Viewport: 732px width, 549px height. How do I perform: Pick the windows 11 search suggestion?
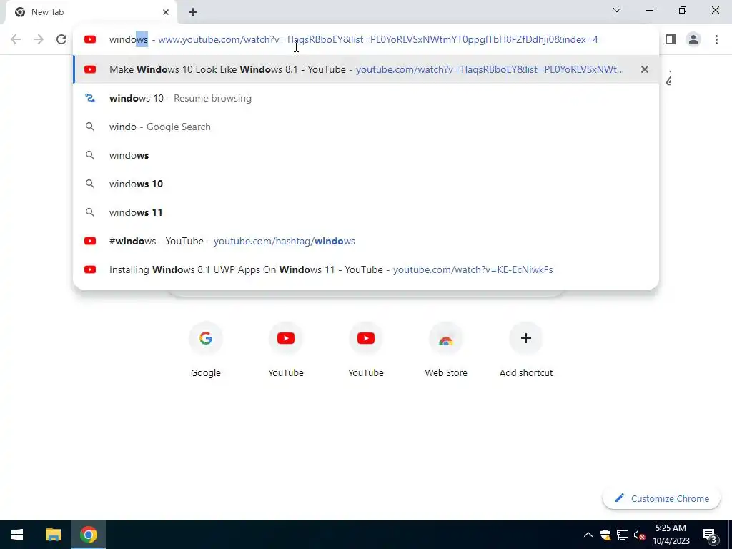coord(366,212)
